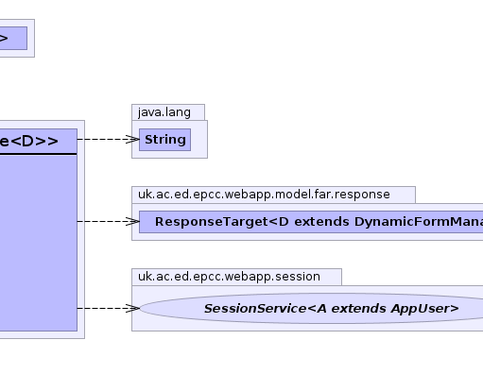Screen dimensions: 483x374
Task: Click the partially visible node at the top left
Action: click(x=13, y=38)
